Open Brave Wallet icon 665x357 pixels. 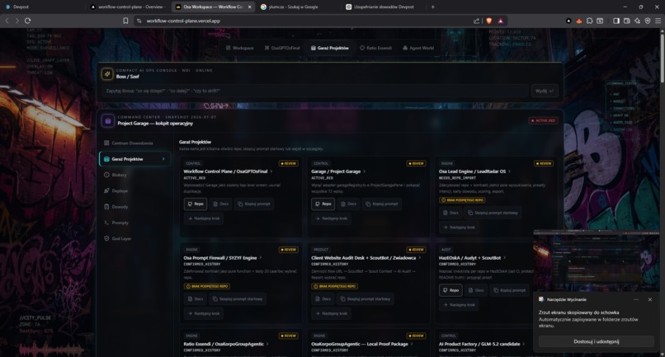click(x=627, y=21)
